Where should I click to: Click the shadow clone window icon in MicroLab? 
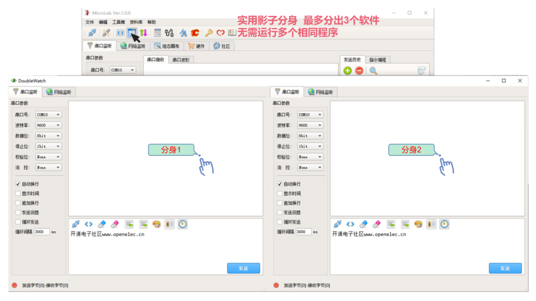point(132,33)
